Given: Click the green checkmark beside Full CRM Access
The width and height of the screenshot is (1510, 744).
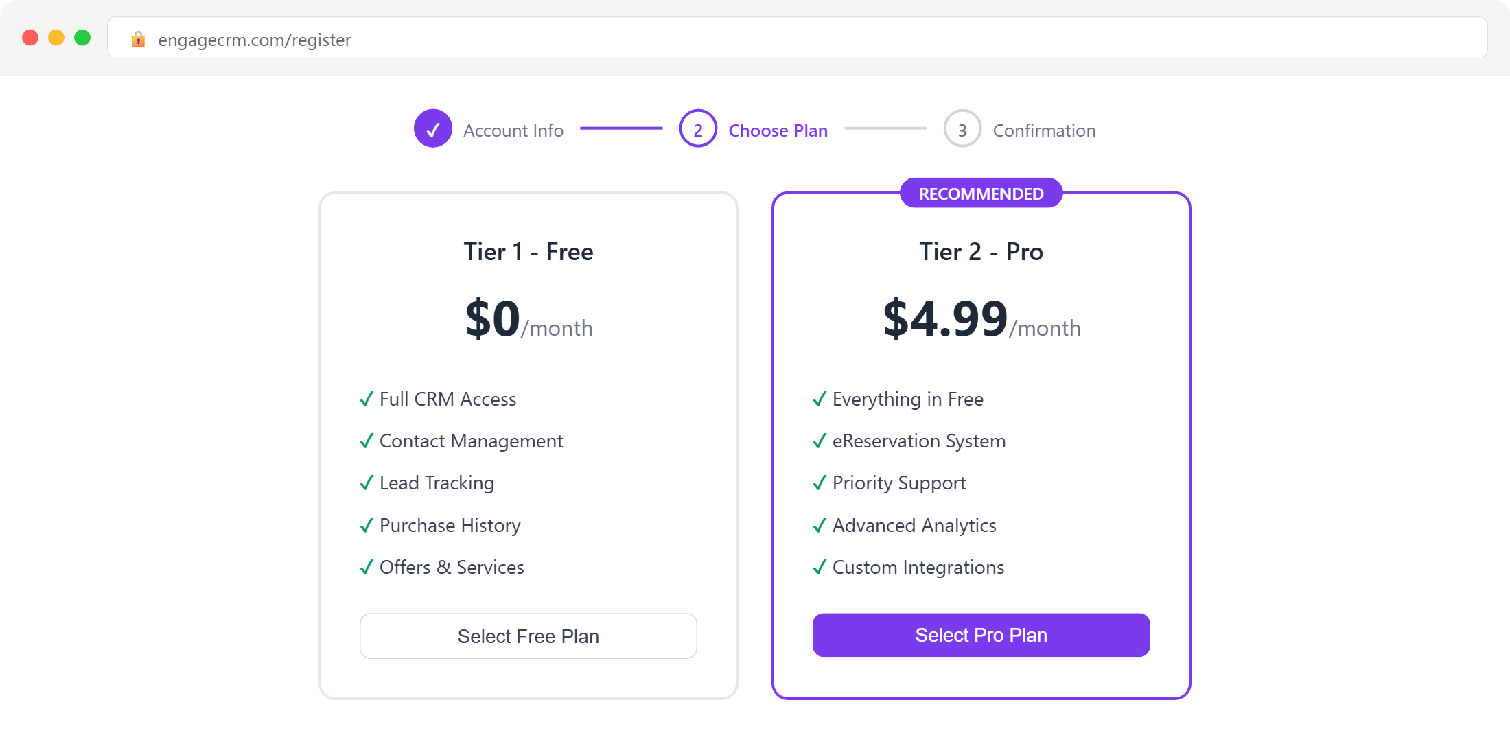Looking at the screenshot, I should 366,399.
